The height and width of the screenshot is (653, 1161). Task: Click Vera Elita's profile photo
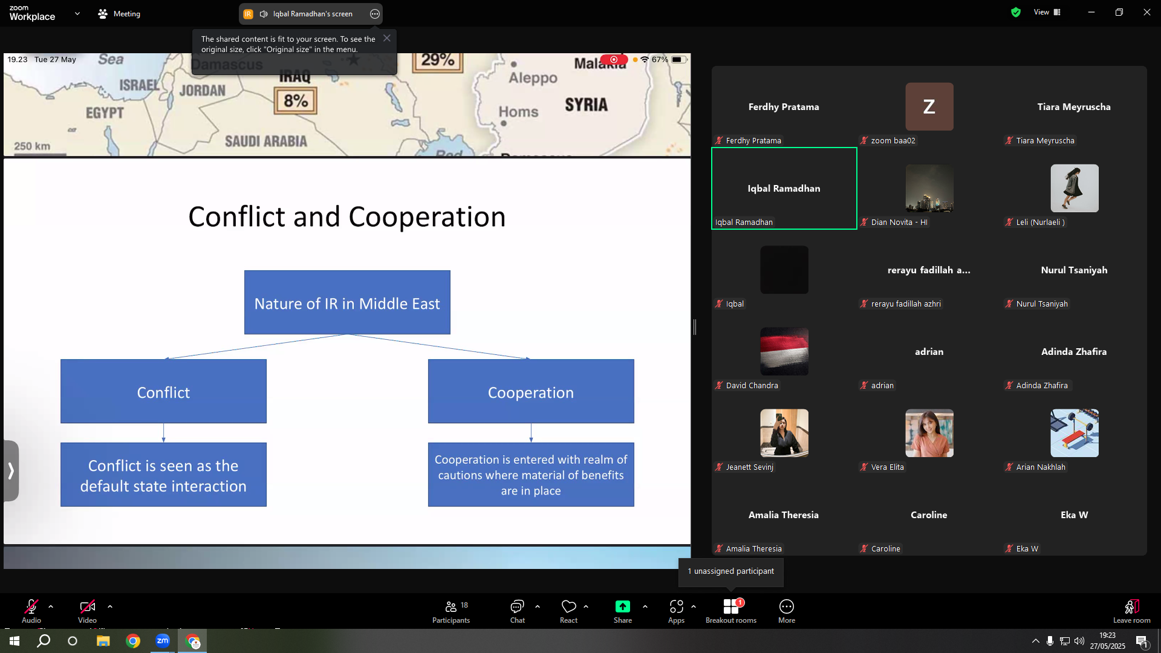click(x=929, y=433)
